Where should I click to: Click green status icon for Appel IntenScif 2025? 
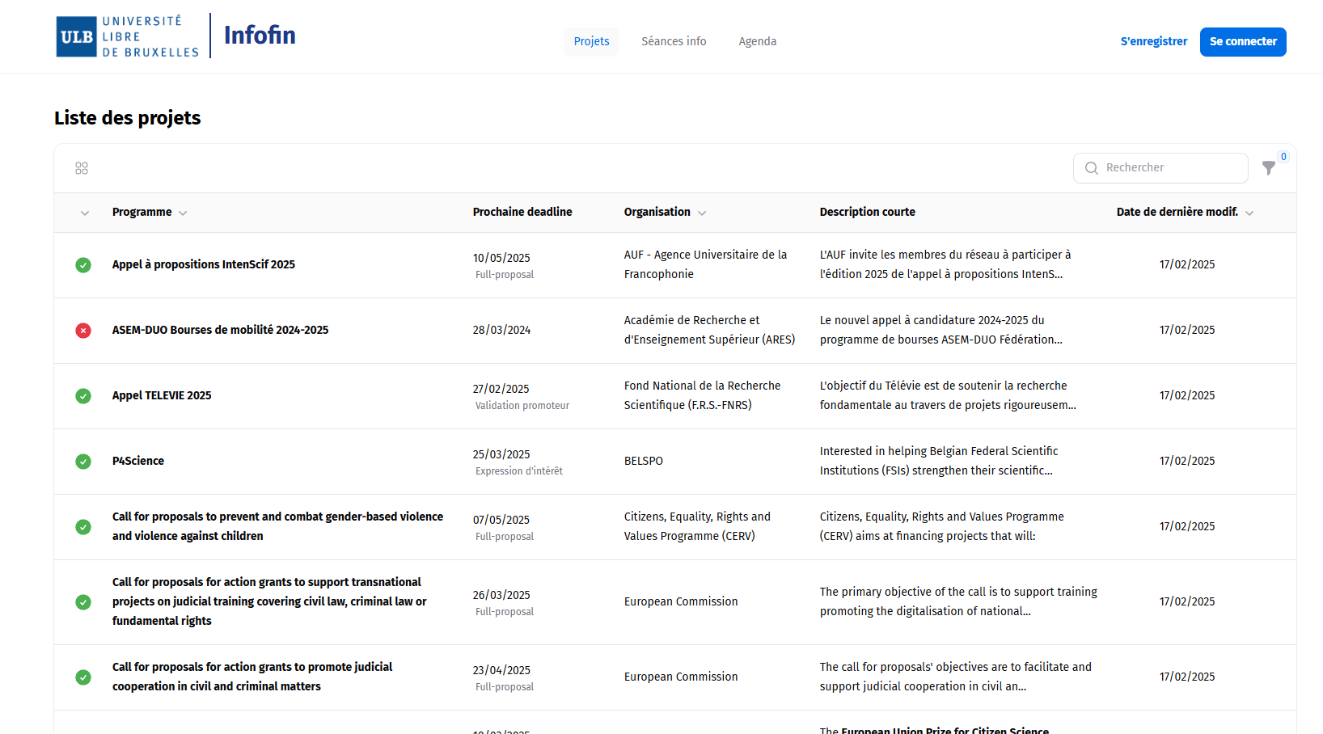(x=83, y=265)
